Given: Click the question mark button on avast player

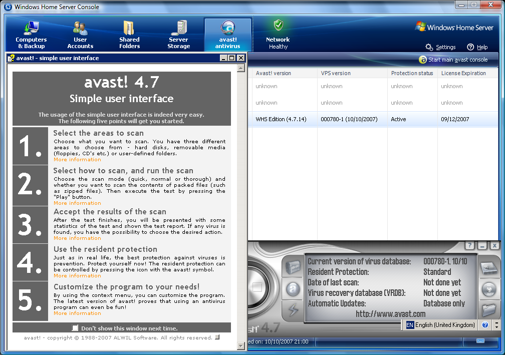Looking at the screenshot, I should click(x=470, y=245).
